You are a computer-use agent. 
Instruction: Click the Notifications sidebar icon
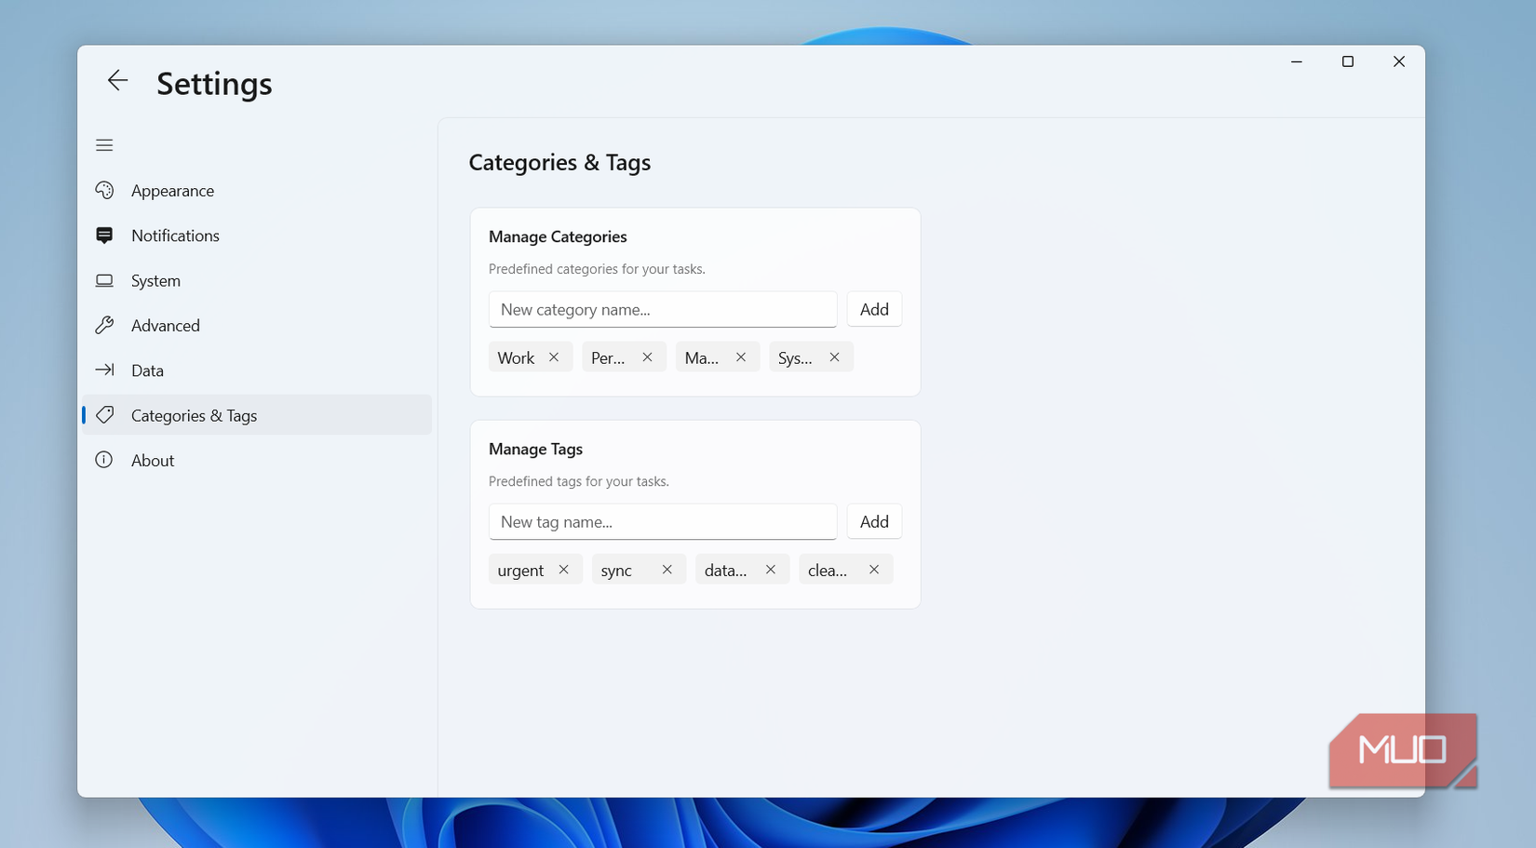pyautogui.click(x=105, y=235)
